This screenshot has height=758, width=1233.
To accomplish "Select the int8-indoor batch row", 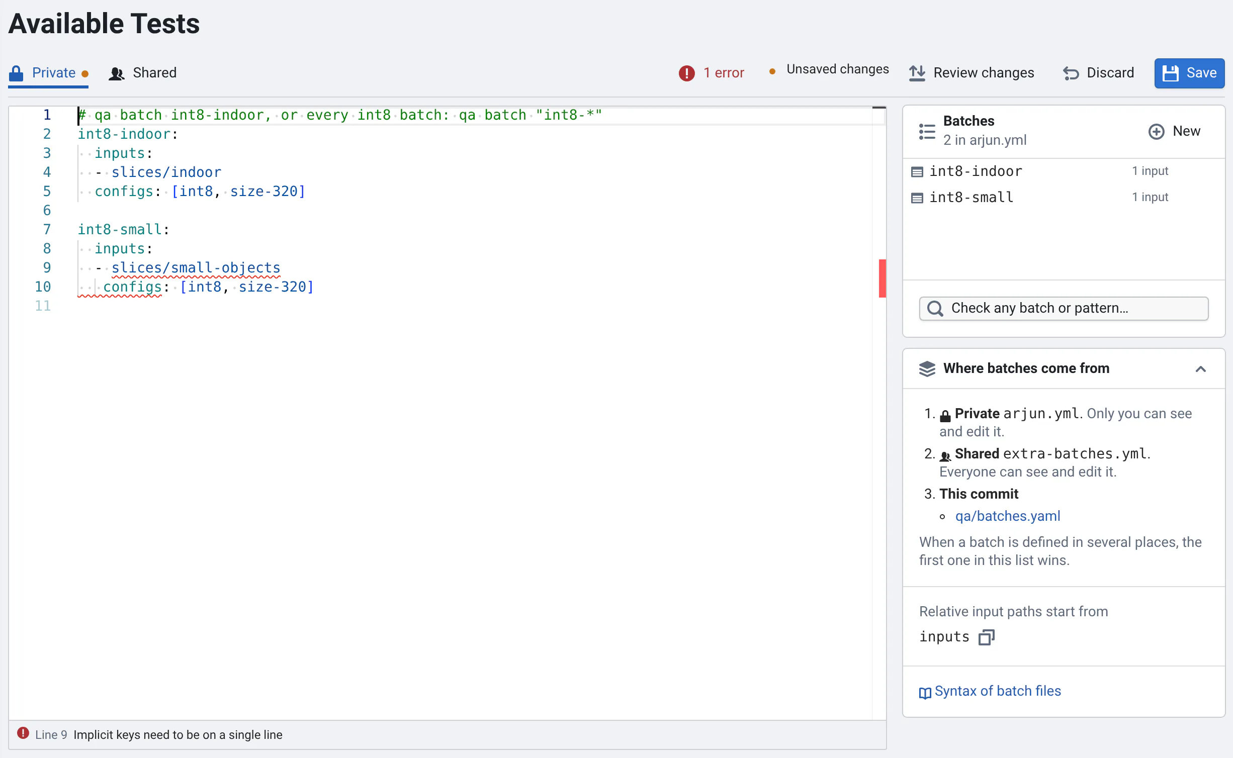I will (1063, 171).
